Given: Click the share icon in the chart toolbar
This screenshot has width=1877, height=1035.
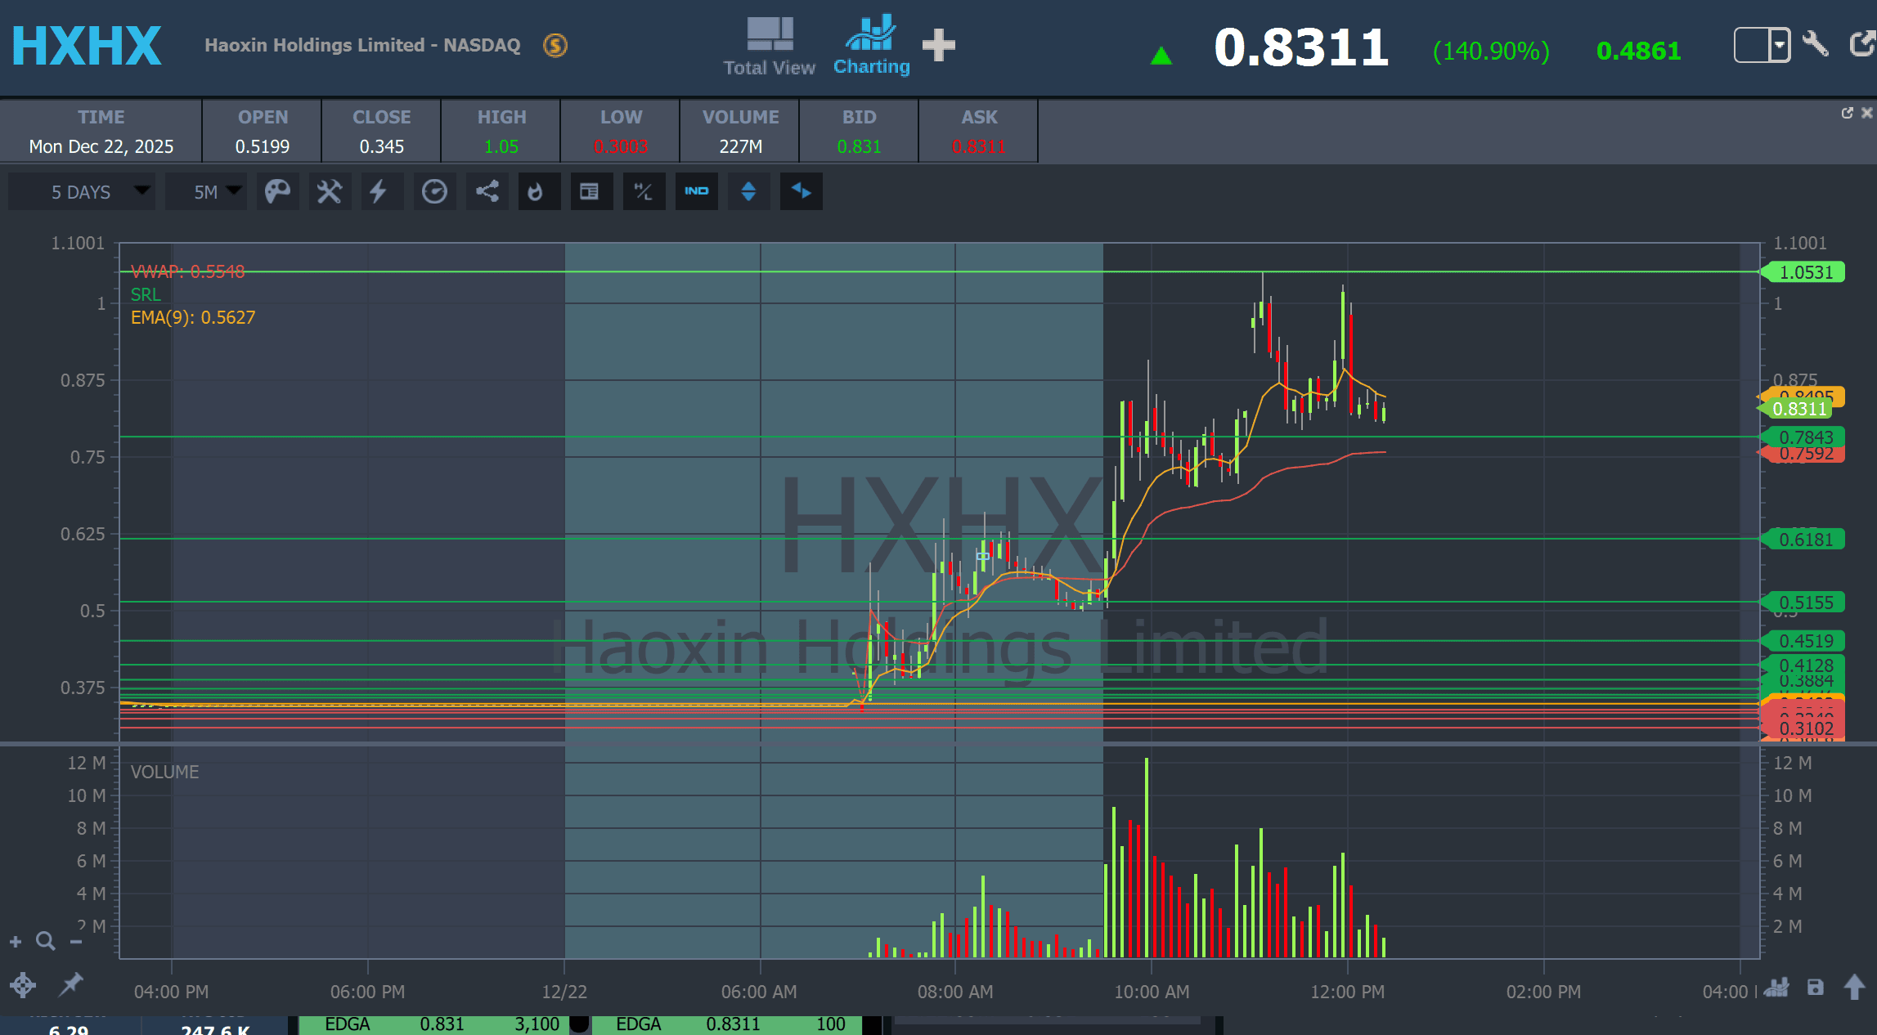Looking at the screenshot, I should coord(487,191).
